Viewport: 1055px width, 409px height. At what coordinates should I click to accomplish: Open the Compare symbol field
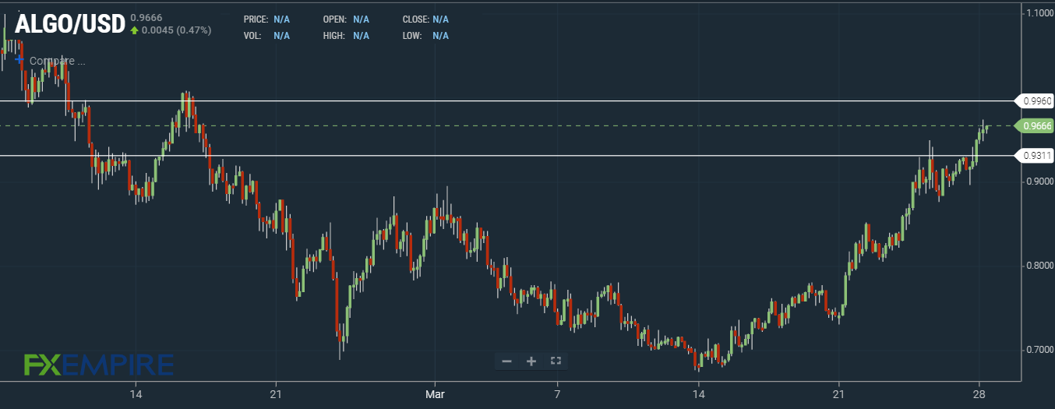tap(56, 61)
